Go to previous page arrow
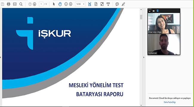Screen dimensions: 194x107 (30, 4)
